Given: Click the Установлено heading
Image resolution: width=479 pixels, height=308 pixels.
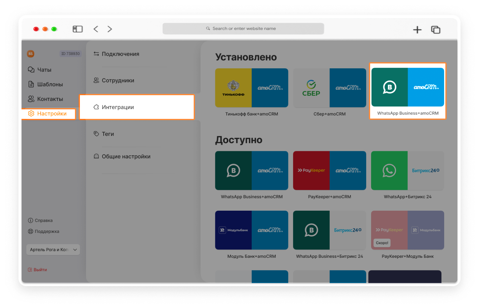Looking at the screenshot, I should tap(246, 57).
